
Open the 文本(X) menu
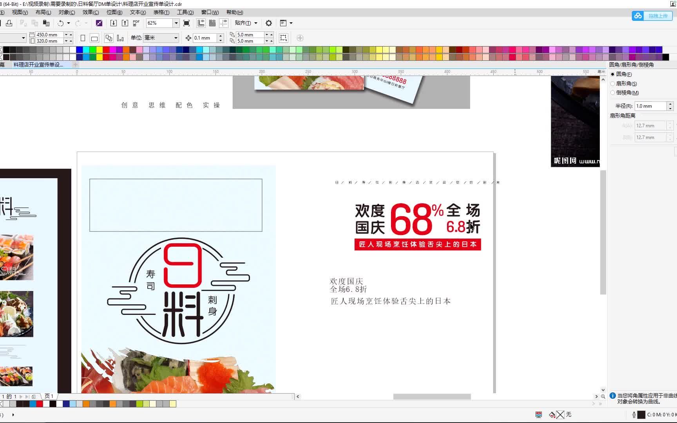[138, 12]
